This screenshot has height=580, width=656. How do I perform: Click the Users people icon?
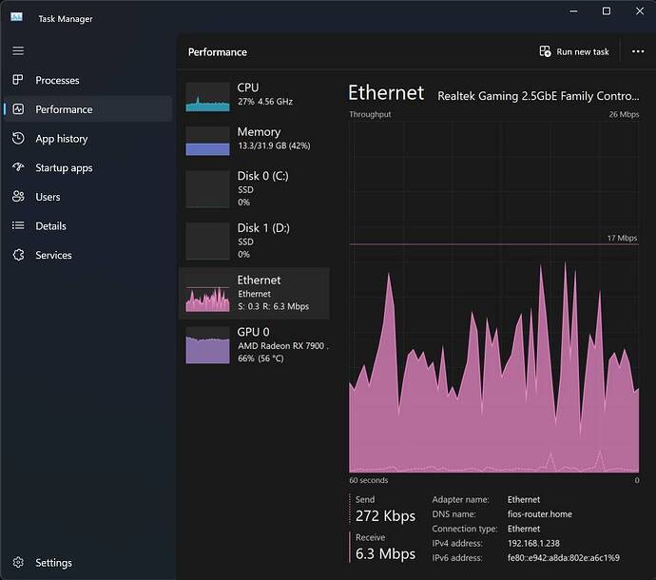tap(18, 197)
